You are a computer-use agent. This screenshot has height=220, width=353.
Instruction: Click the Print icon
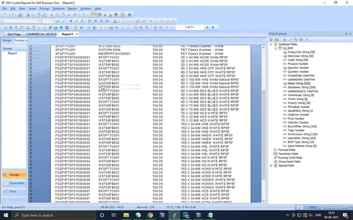27,15
